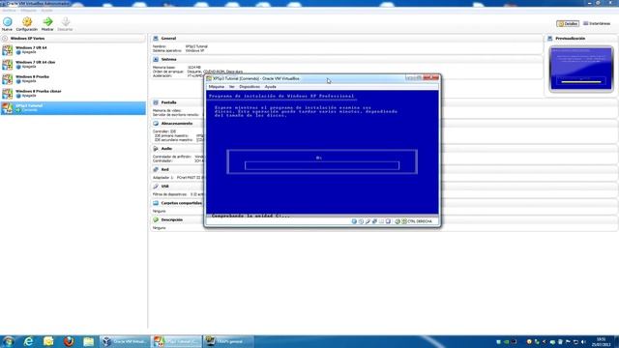Switch to Instantáneas view

click(597, 23)
